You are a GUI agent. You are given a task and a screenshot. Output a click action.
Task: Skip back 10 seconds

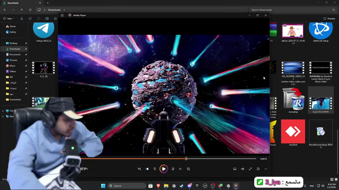point(155,169)
